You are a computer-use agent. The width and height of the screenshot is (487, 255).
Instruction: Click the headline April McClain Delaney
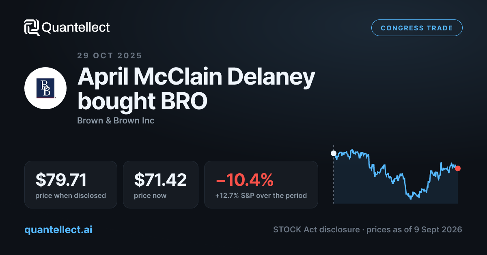pos(196,76)
